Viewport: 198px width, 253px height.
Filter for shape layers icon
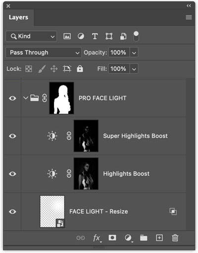[x=109, y=36]
